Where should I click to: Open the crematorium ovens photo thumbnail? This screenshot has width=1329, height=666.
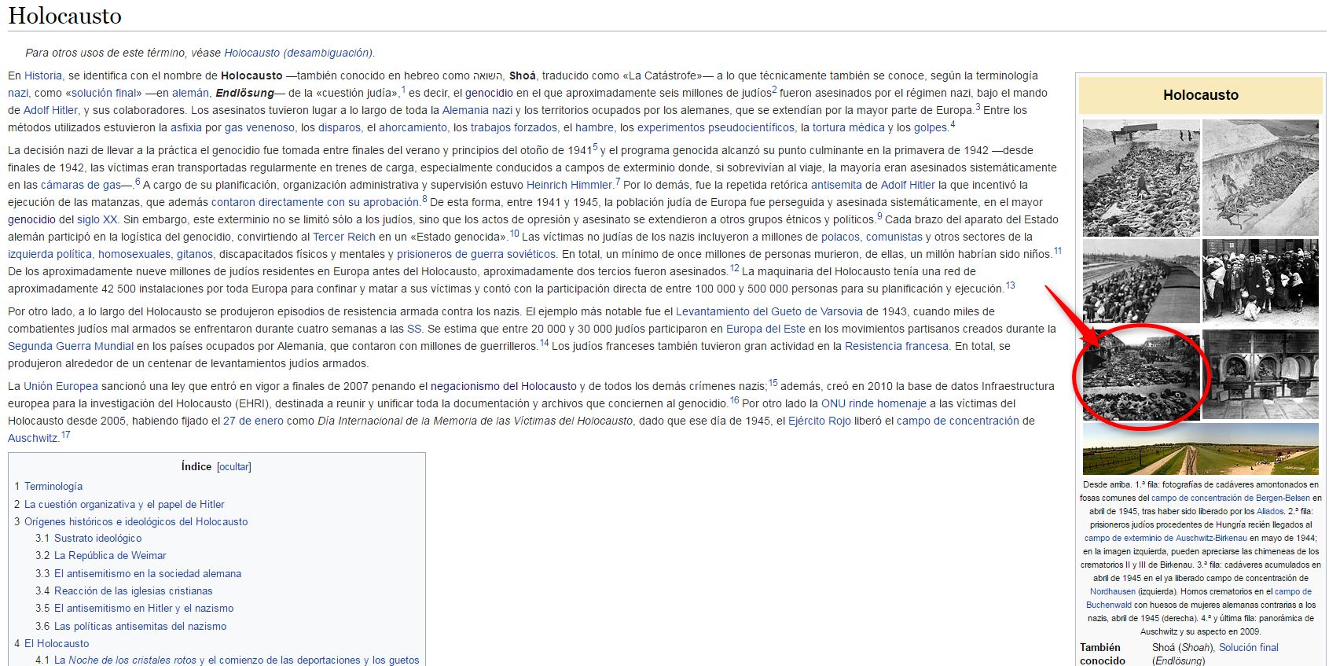point(1260,375)
